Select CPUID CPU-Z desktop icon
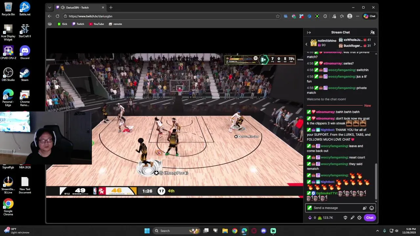This screenshot has width=420, height=236. 8,53
